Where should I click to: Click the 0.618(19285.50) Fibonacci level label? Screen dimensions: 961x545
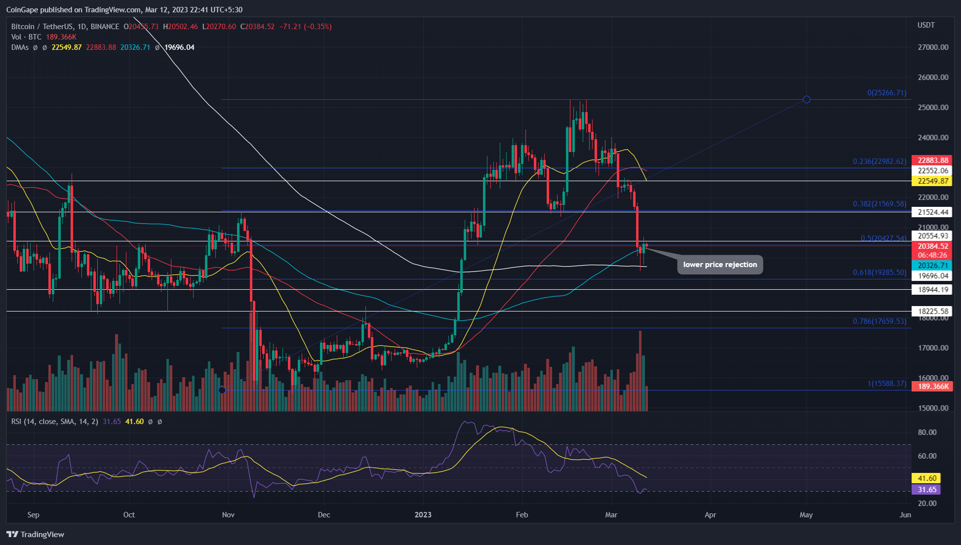pyautogui.click(x=879, y=272)
